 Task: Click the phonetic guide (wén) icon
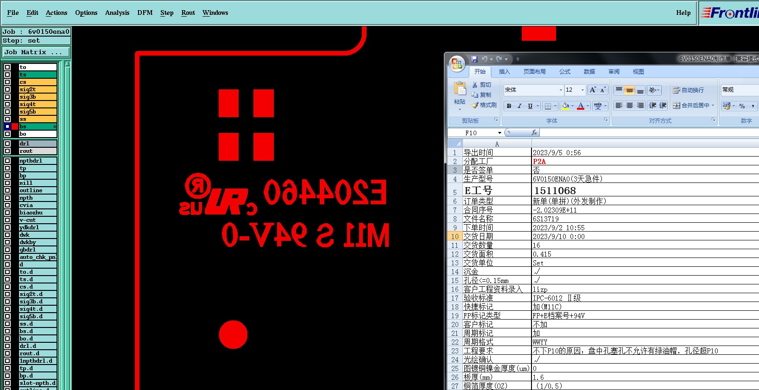[x=598, y=106]
